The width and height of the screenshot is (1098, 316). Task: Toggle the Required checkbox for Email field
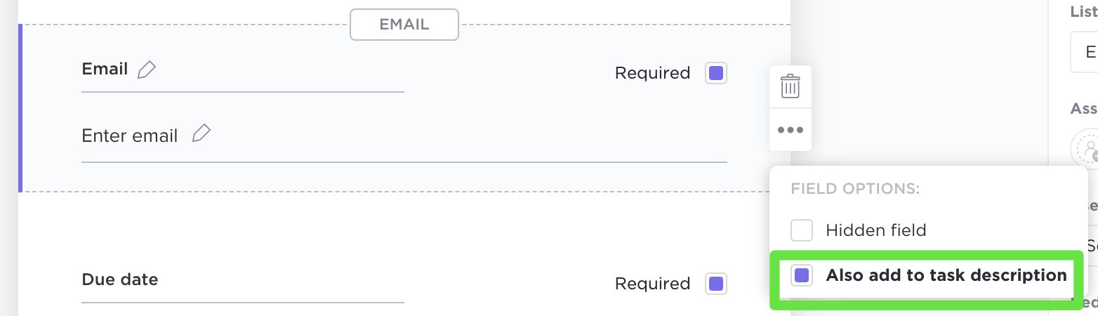[x=716, y=73]
